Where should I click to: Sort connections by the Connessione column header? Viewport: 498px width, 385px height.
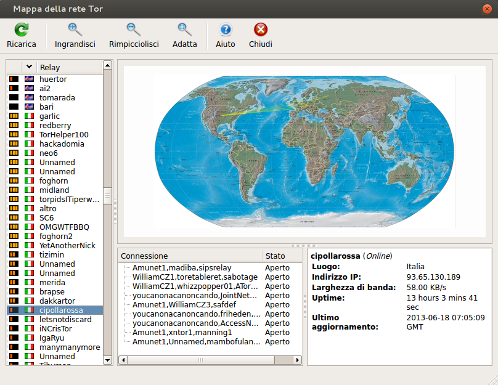pyautogui.click(x=190, y=256)
